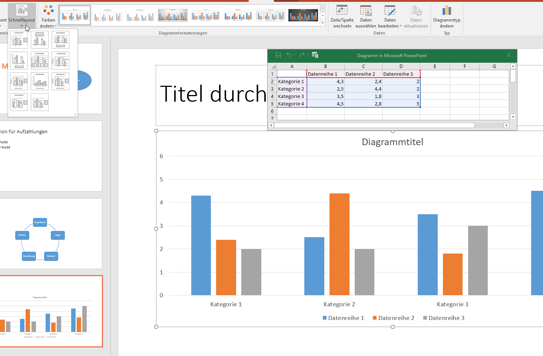Click the Datenreihe 1 header cell
This screenshot has height=356, width=543.
pos(325,74)
